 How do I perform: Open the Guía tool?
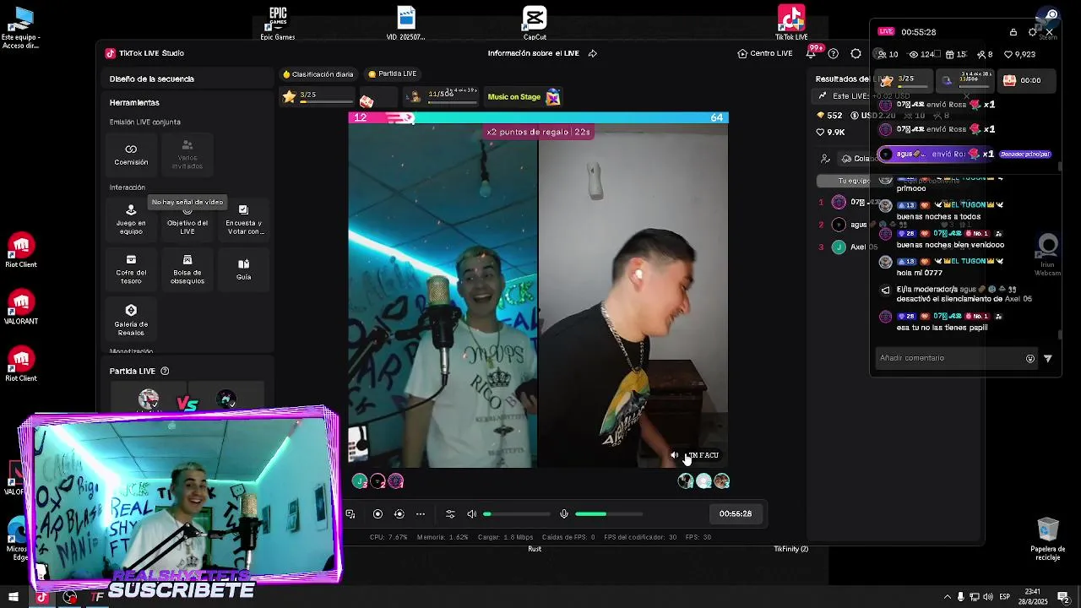coord(244,269)
